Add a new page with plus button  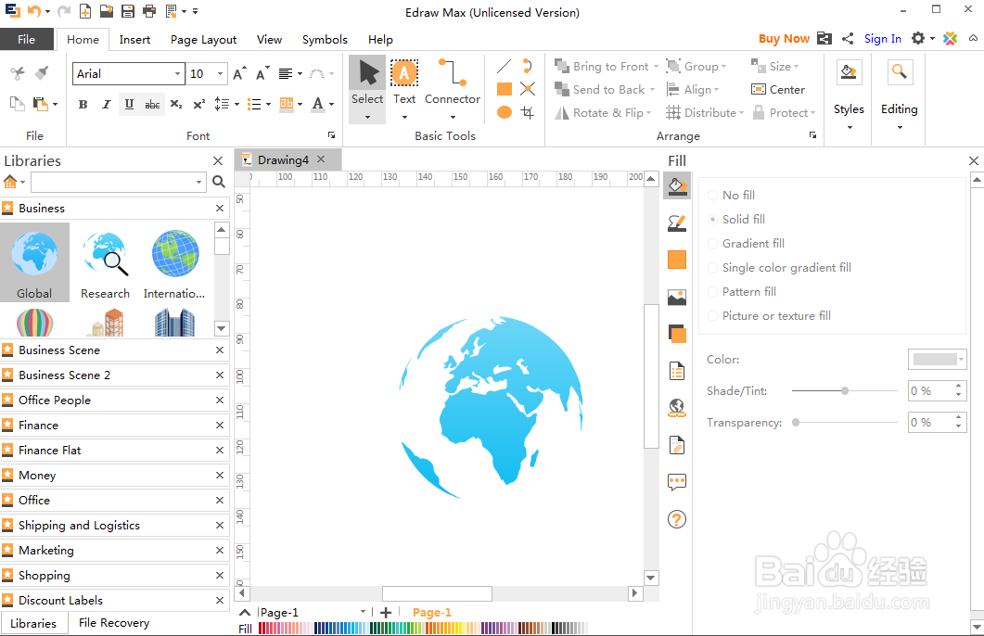coord(386,613)
